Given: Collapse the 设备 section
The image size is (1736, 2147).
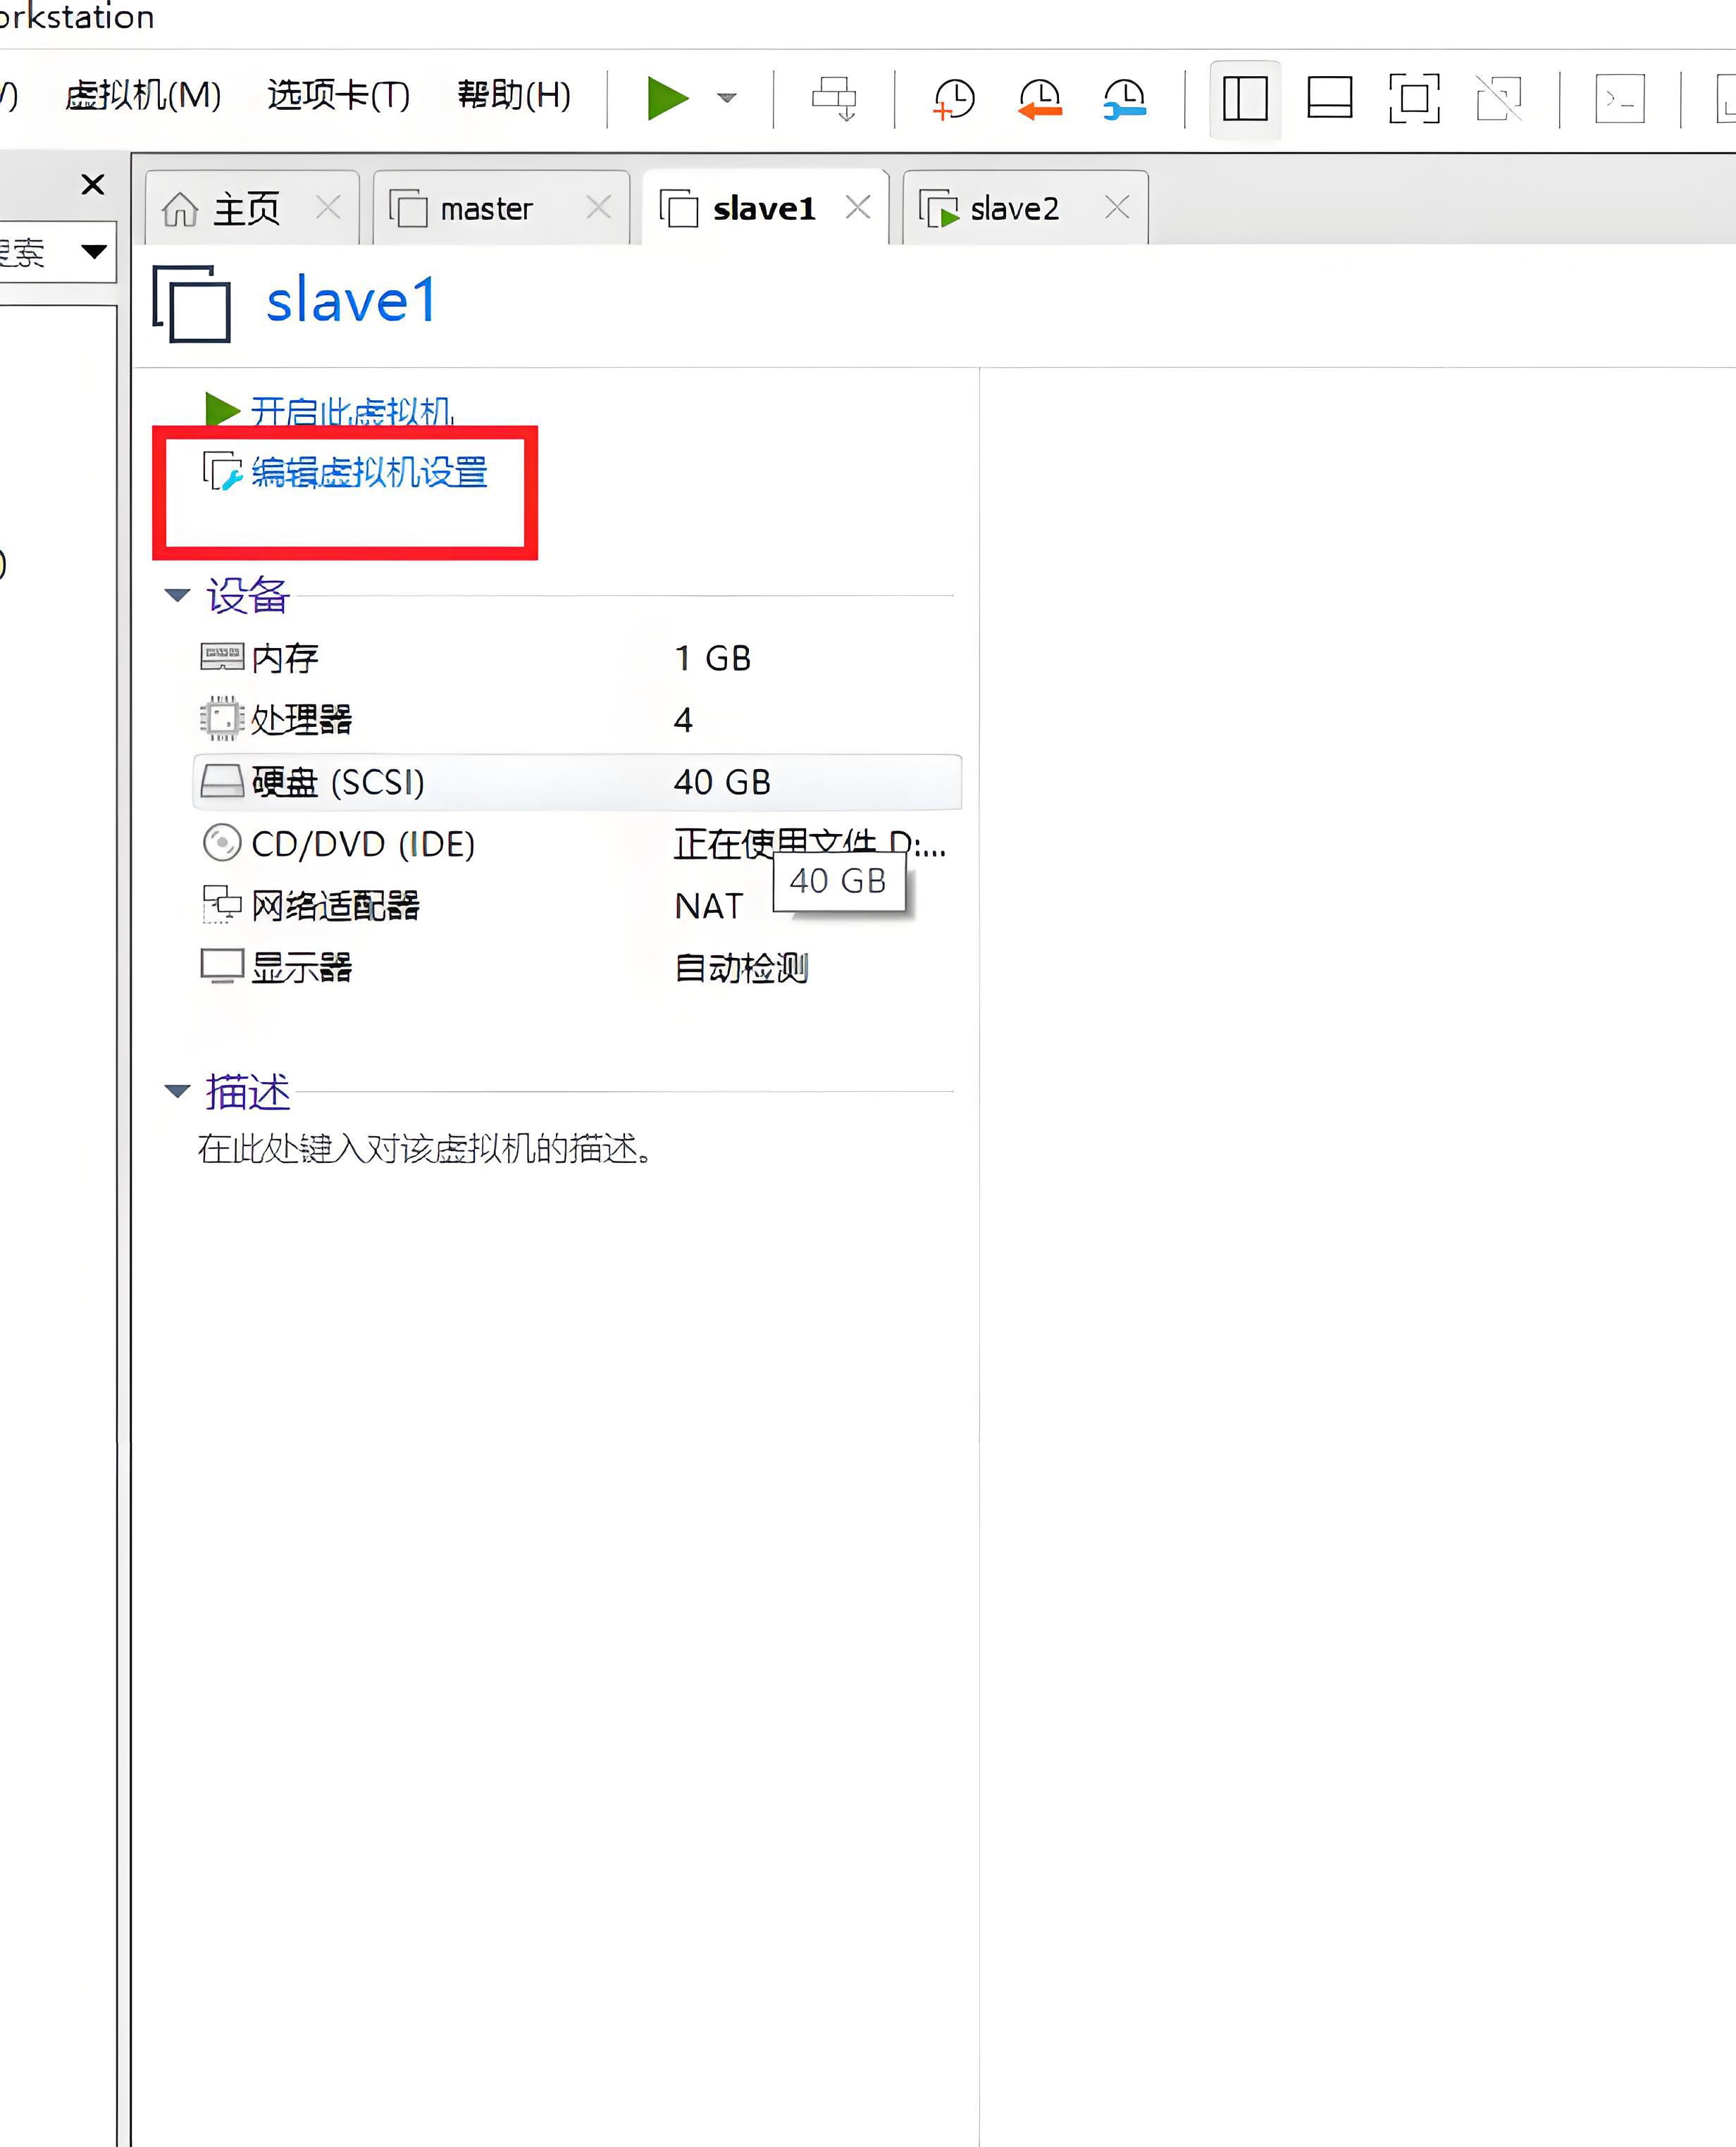Looking at the screenshot, I should point(177,596).
